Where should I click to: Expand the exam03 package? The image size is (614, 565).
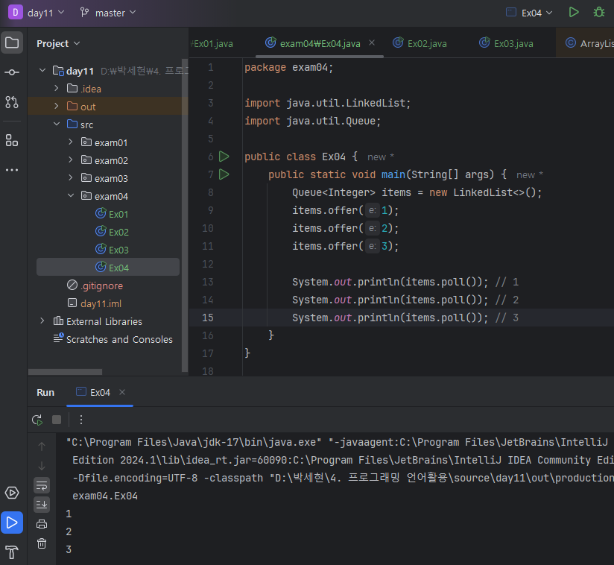tap(71, 178)
